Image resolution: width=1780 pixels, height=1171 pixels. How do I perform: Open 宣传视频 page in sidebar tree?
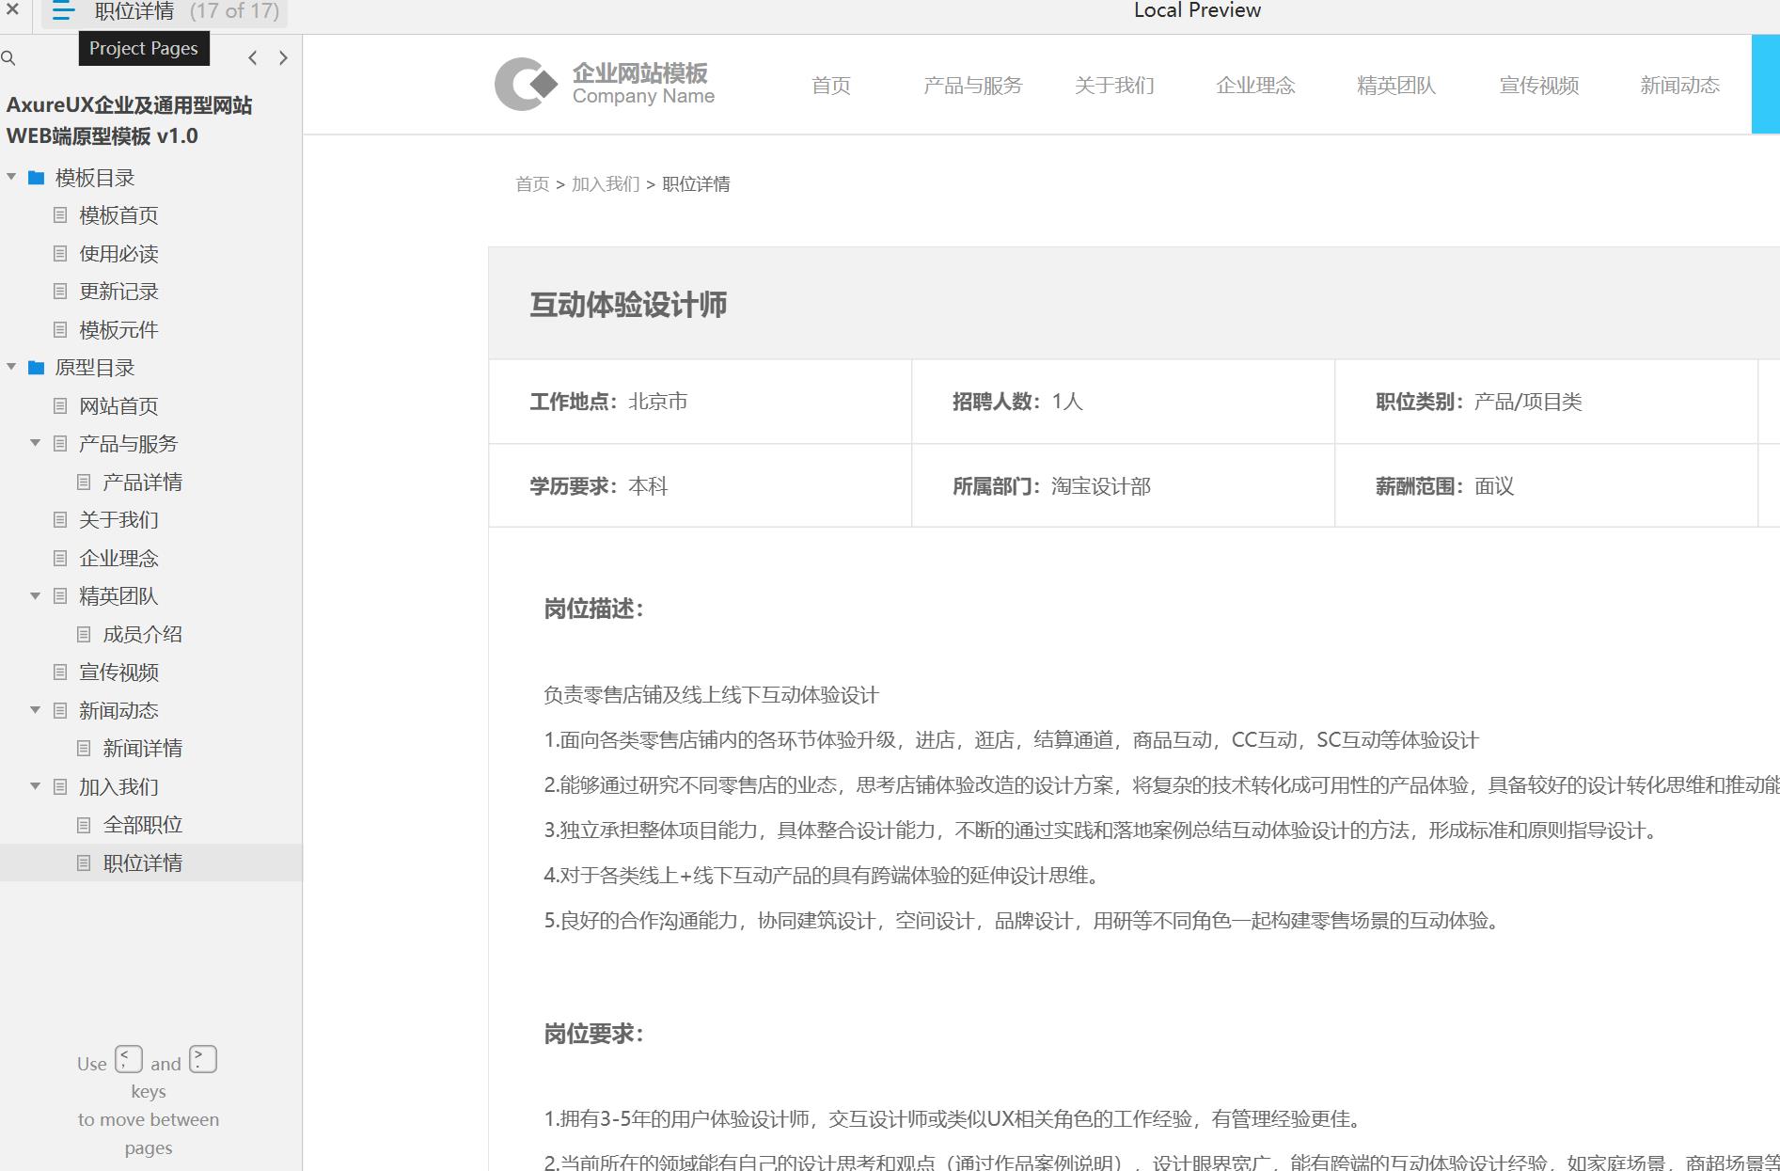118,673
